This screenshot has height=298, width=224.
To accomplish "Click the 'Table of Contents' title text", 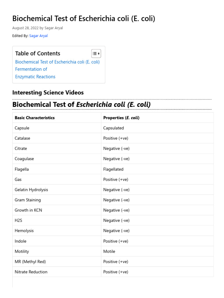I will click(x=38, y=54).
